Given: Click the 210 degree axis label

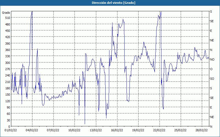Looking at the screenshot, I should pyautogui.click(x=8, y=82).
